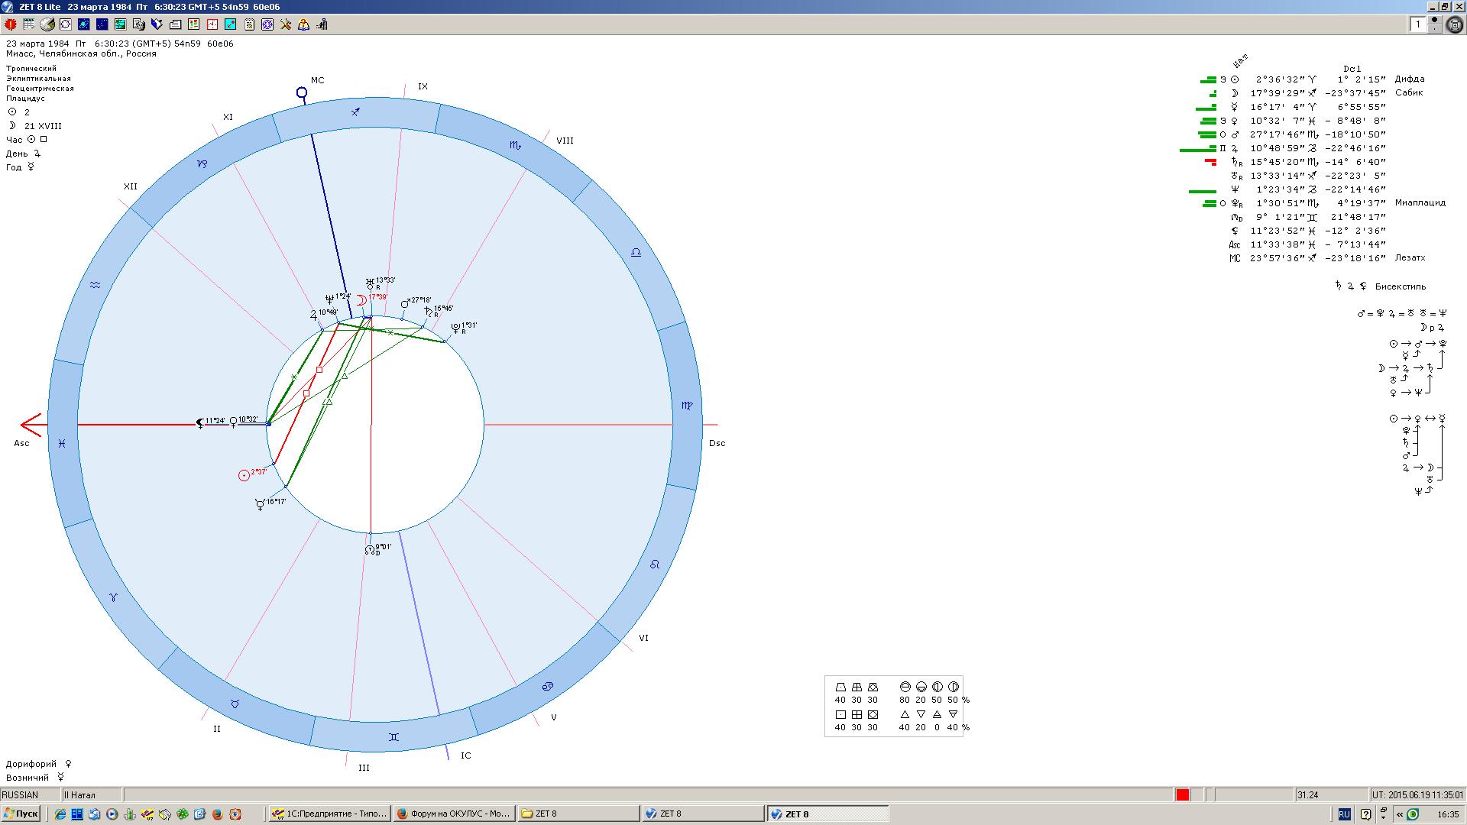Click the round fullscreen fit button
The width and height of the screenshot is (1467, 825).
tap(1455, 24)
